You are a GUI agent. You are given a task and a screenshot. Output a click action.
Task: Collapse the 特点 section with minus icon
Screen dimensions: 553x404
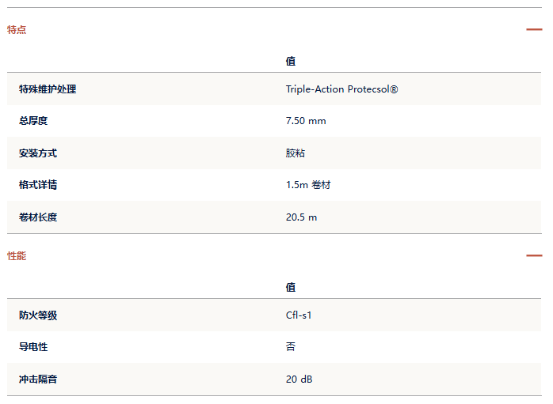pyautogui.click(x=534, y=29)
